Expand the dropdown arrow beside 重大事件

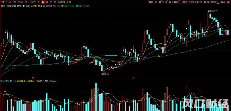tap(181, 2)
